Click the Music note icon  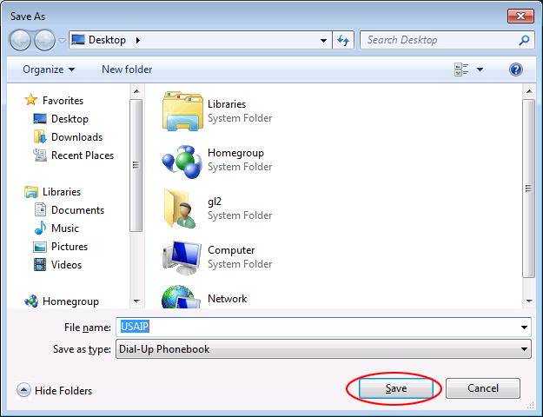40,228
